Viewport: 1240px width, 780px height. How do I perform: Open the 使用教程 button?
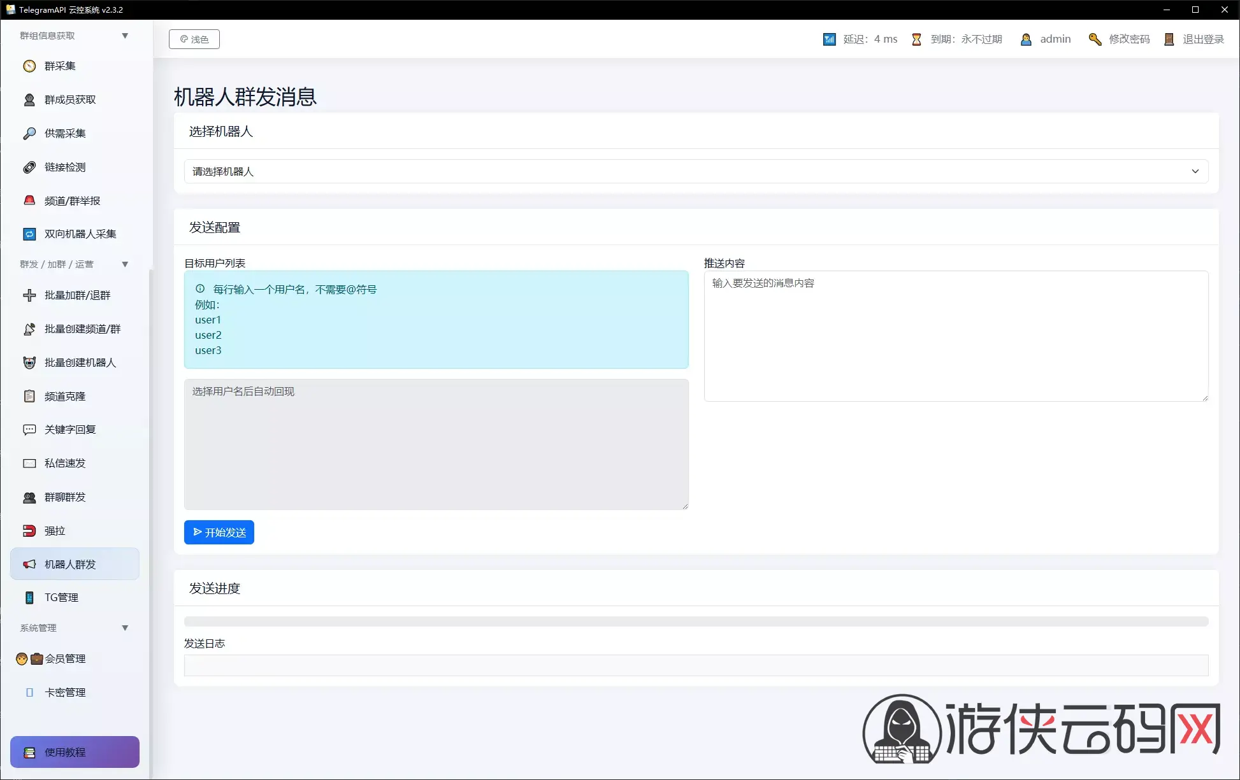coord(75,752)
